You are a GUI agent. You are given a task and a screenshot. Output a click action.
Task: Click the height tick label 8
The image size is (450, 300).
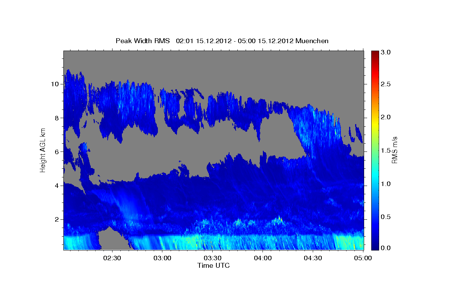pos(57,118)
